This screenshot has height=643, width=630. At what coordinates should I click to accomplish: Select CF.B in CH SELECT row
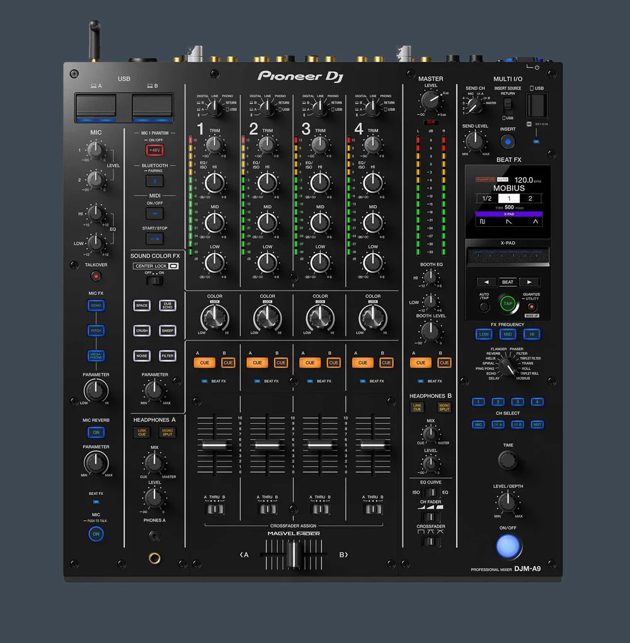coord(518,424)
